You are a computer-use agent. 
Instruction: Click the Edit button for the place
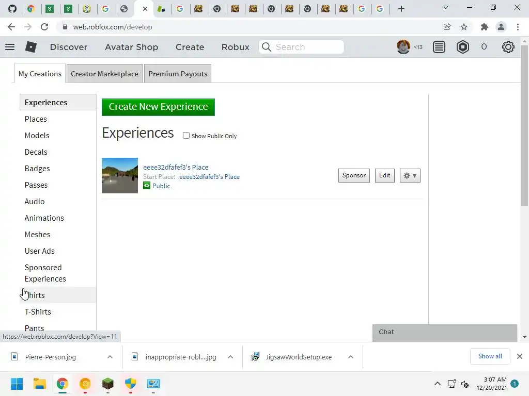click(384, 175)
